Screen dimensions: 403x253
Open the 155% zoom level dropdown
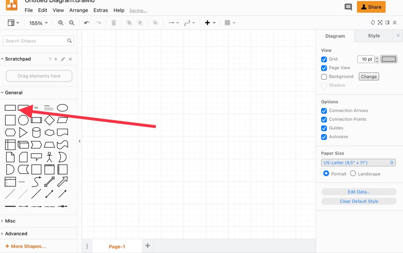coord(39,23)
